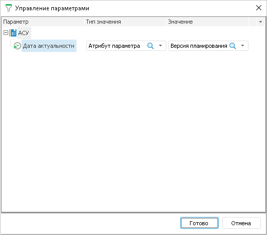This screenshot has height=235, width=267.
Task: Confirm with the Готово button
Action: pyautogui.click(x=199, y=223)
